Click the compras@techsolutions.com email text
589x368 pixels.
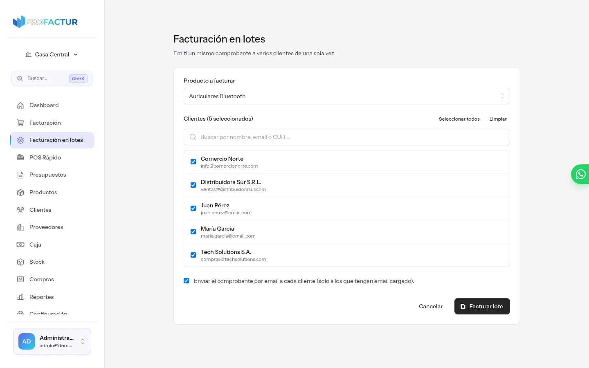(x=233, y=259)
